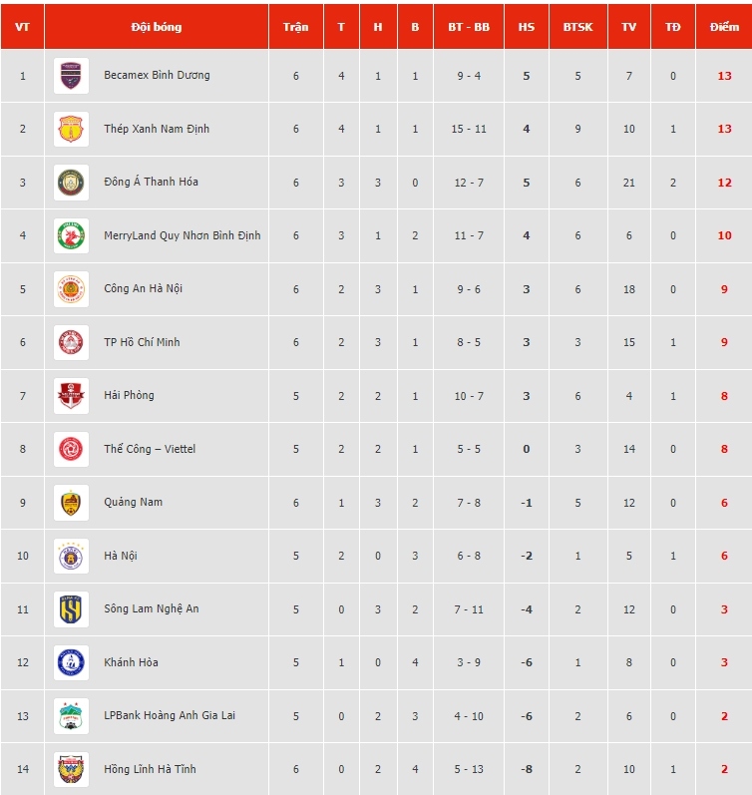The height and width of the screenshot is (795, 752).
Task: Select the Thể Công – Viettel logo
Action: point(71,449)
